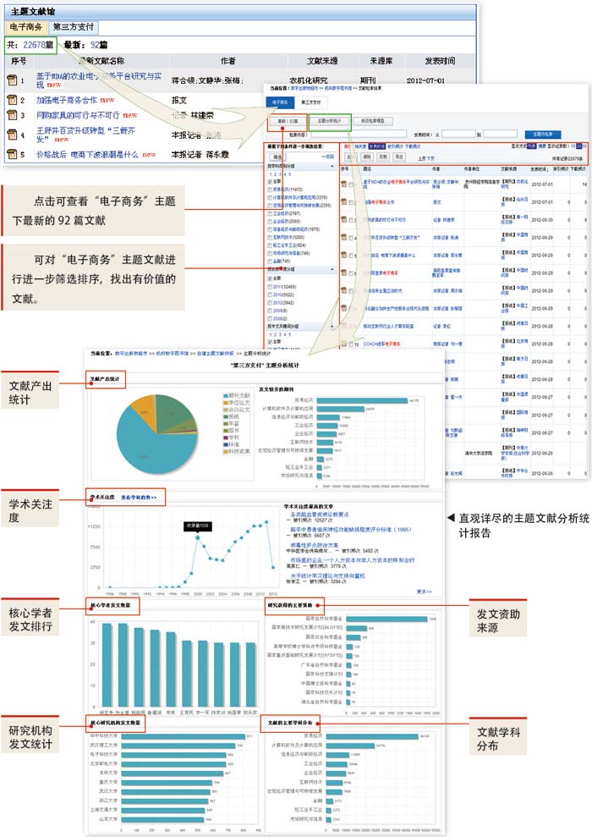
Task: Select checkbox for first search result row
Action: pyautogui.click(x=351, y=184)
